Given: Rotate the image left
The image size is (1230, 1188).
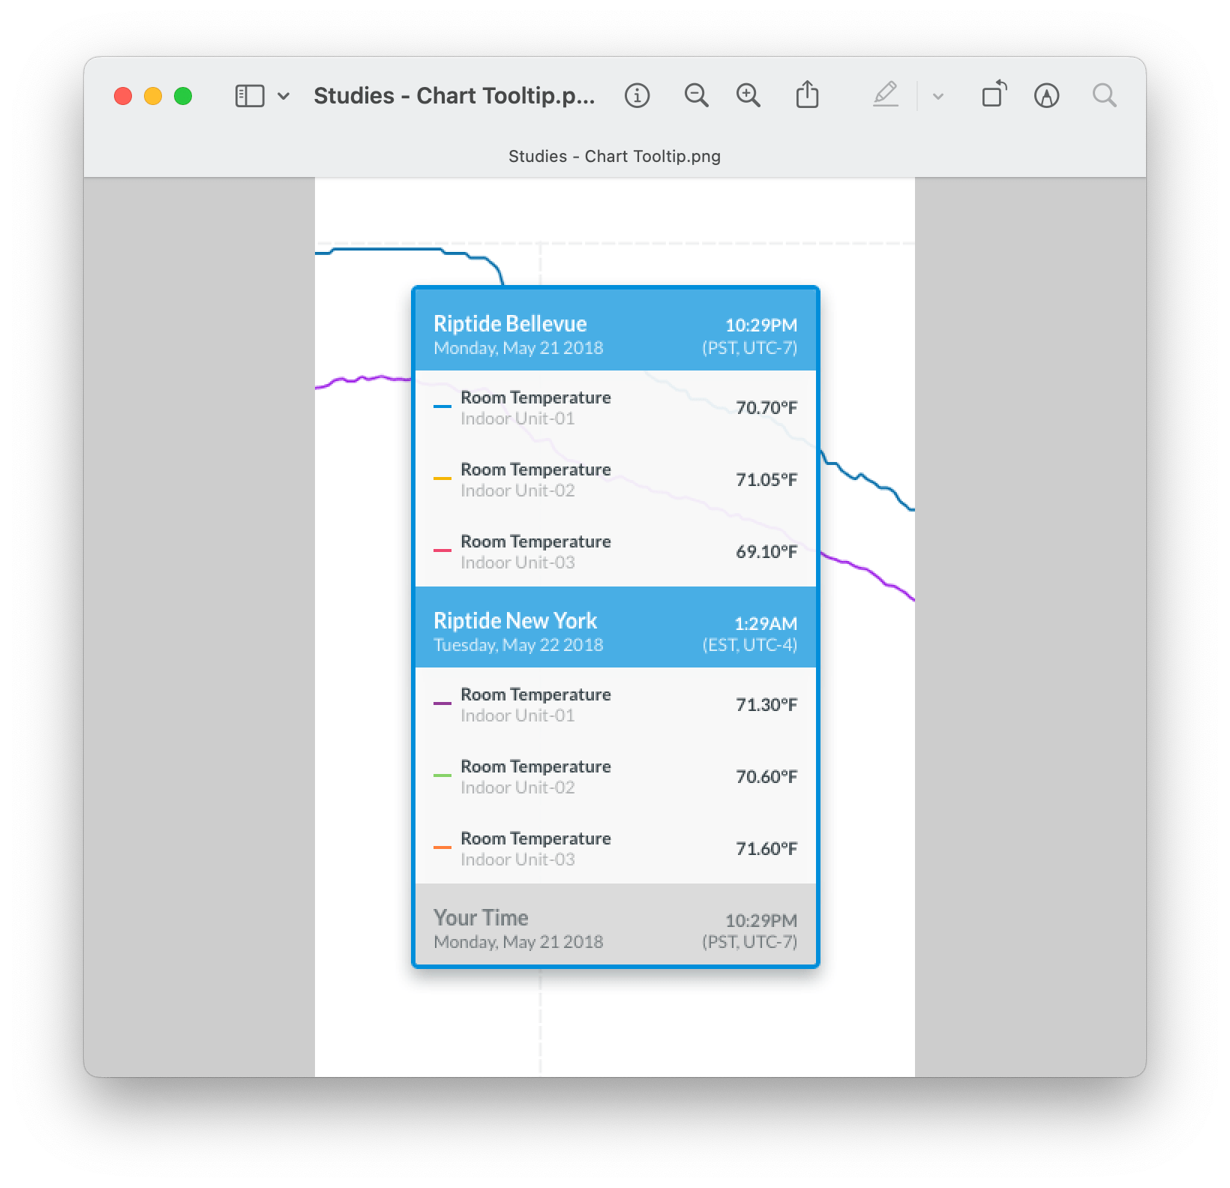Looking at the screenshot, I should click(x=994, y=96).
